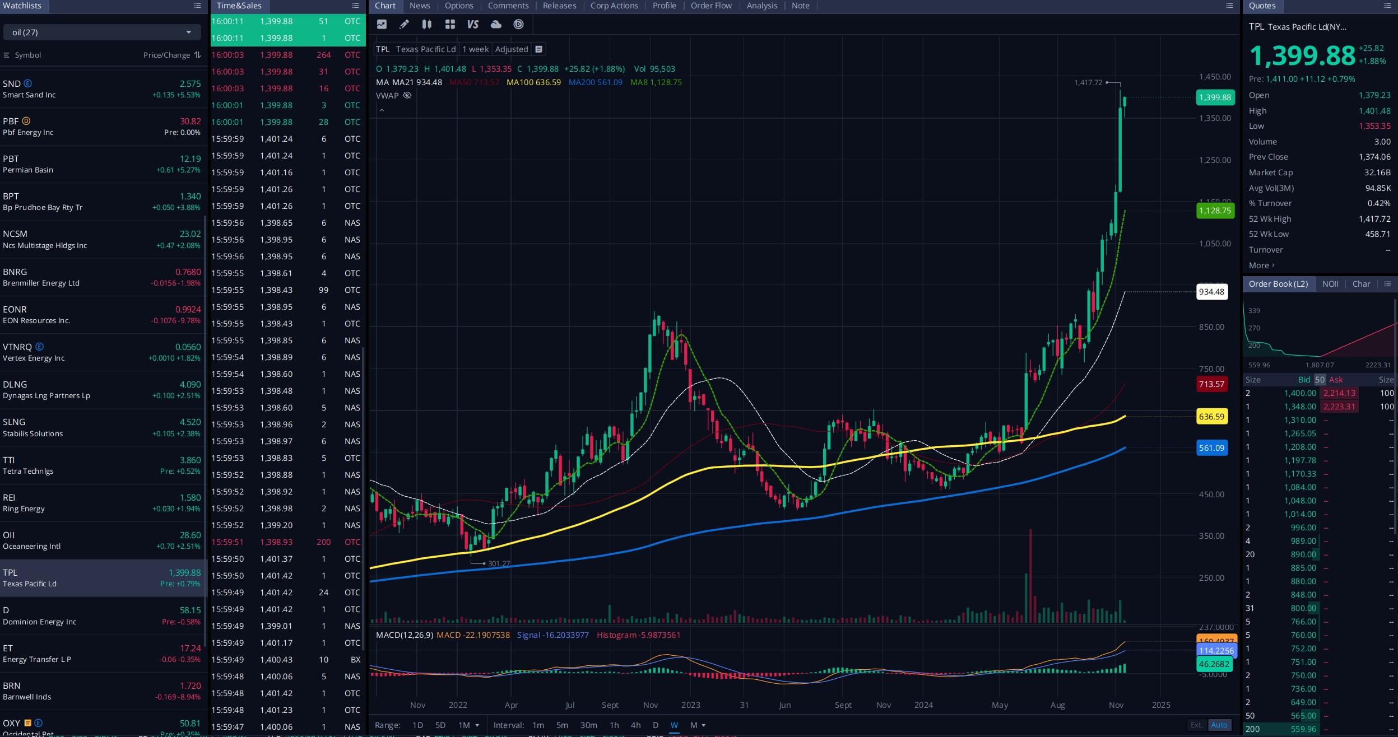Open the Corp Actions tab
Image resolution: width=1398 pixels, height=737 pixels.
[x=614, y=6]
